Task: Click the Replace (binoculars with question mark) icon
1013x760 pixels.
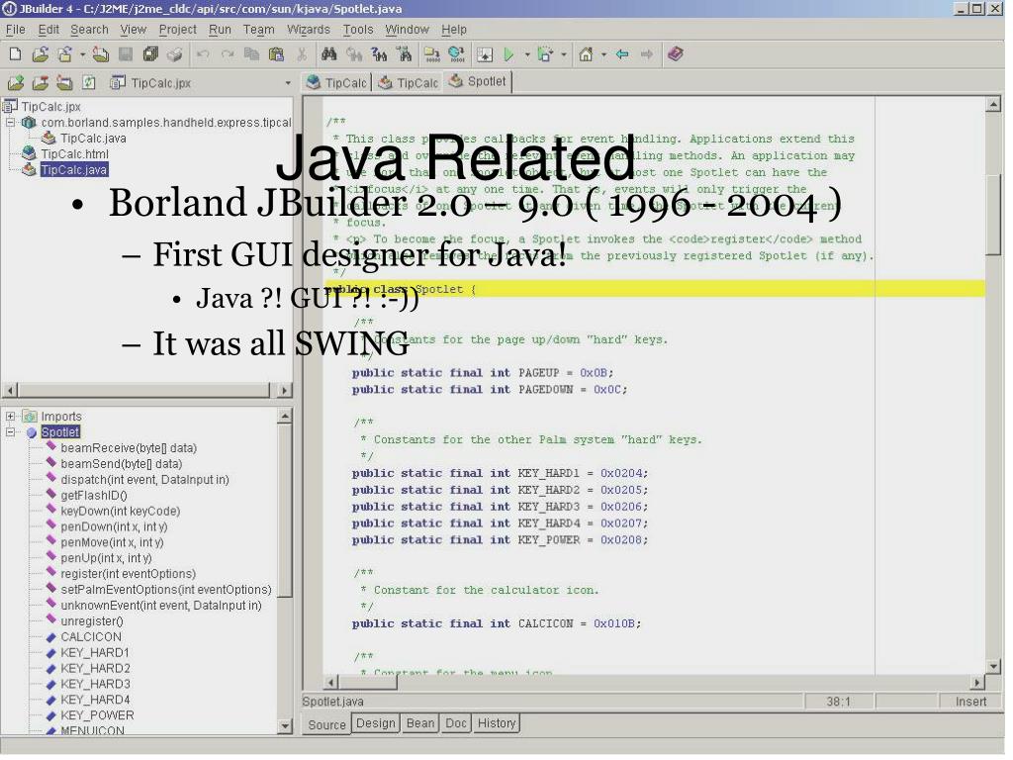Action: tap(379, 55)
